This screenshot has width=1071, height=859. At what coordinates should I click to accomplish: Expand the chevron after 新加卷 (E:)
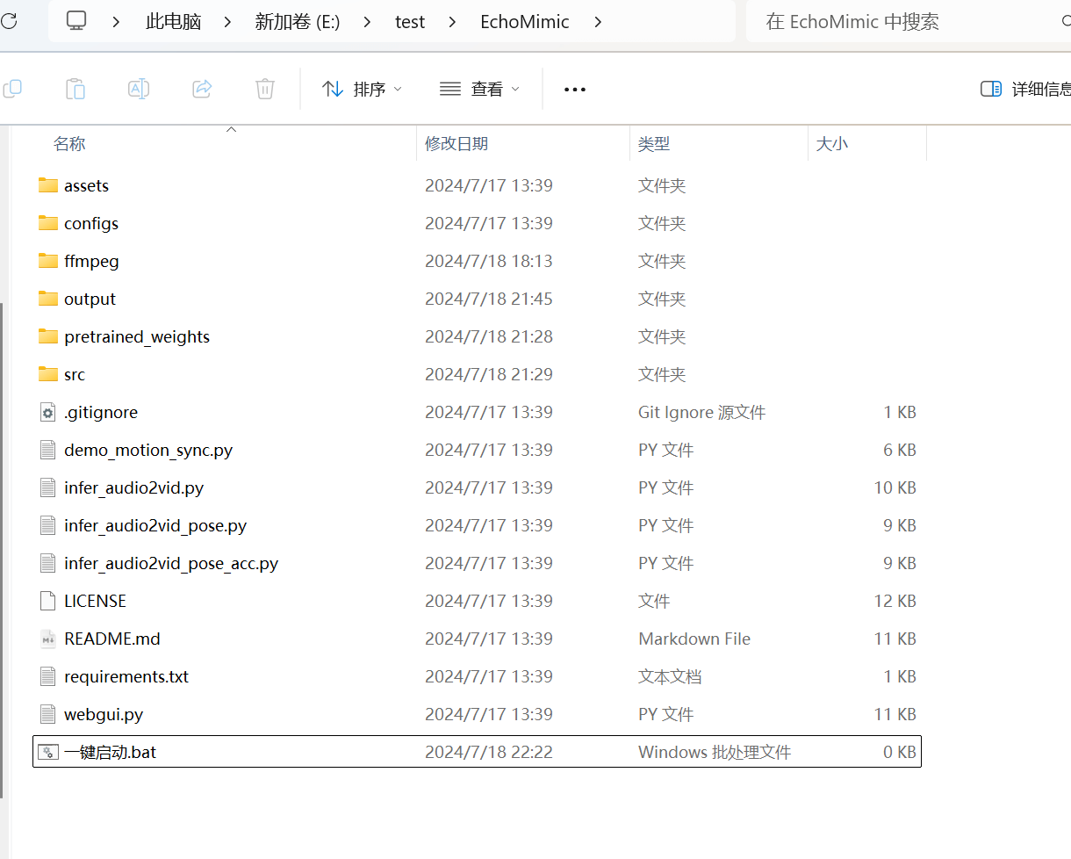(x=369, y=21)
